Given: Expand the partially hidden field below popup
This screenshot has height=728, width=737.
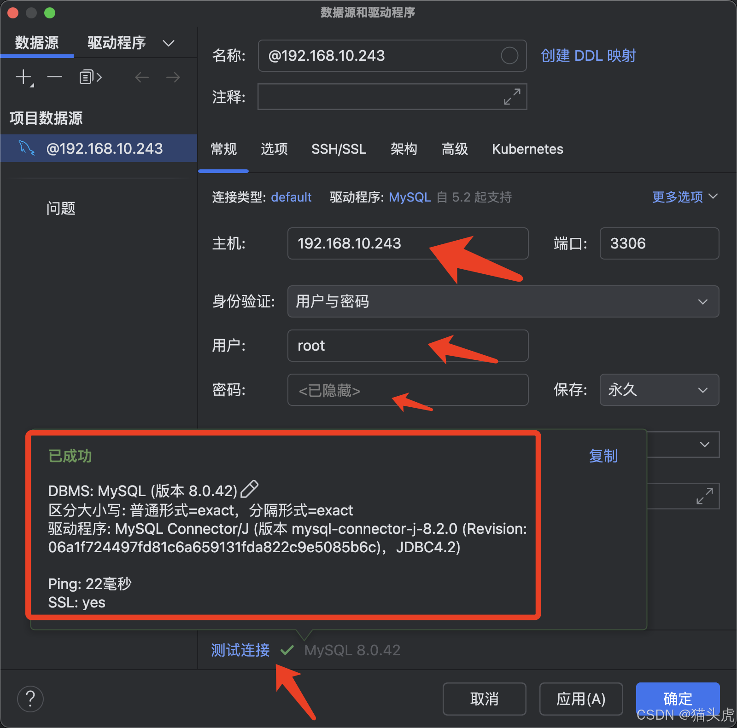Looking at the screenshot, I should [705, 496].
